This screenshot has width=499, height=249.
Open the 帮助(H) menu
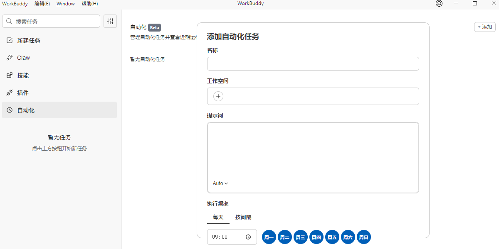point(89,4)
